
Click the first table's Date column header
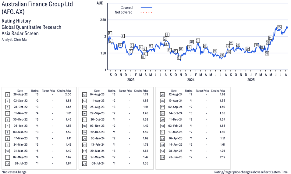[x=20, y=91]
